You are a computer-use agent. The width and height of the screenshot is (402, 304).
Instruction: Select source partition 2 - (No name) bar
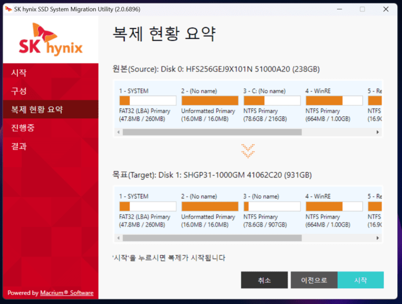(210, 100)
